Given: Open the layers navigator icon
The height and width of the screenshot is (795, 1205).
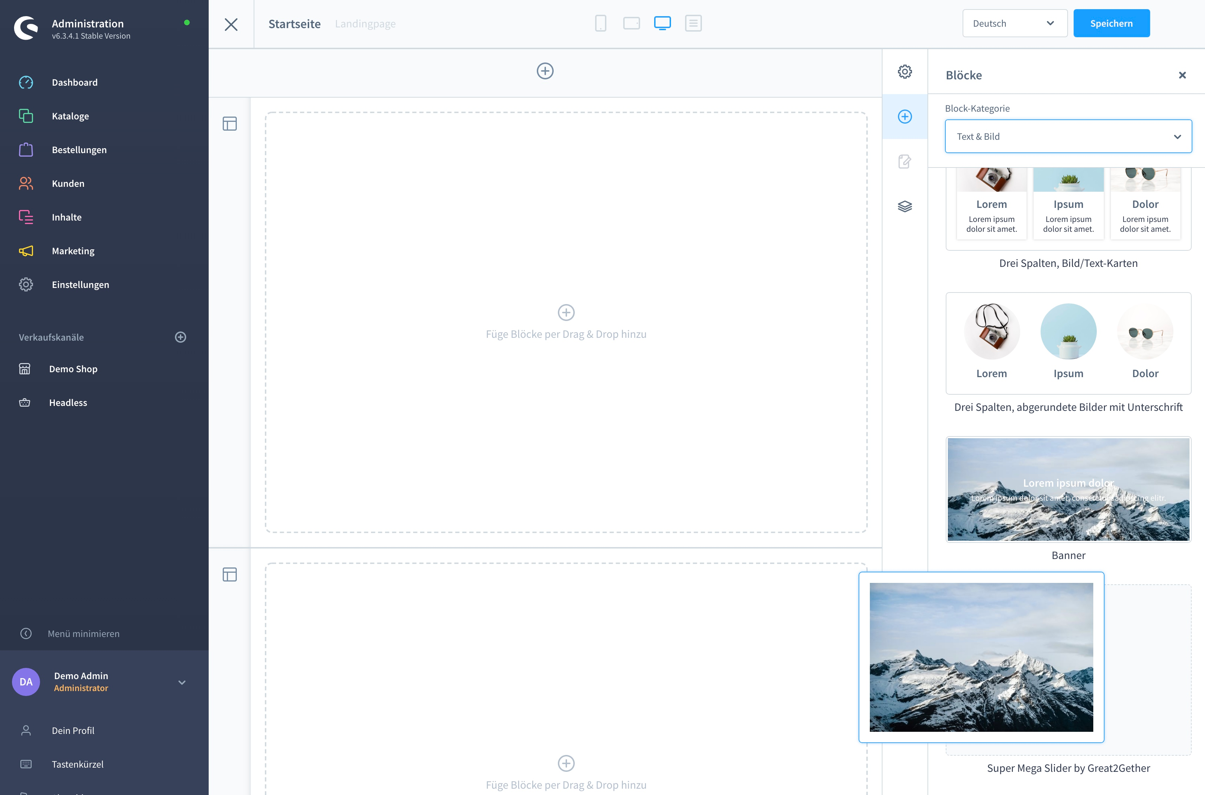Looking at the screenshot, I should (x=905, y=206).
